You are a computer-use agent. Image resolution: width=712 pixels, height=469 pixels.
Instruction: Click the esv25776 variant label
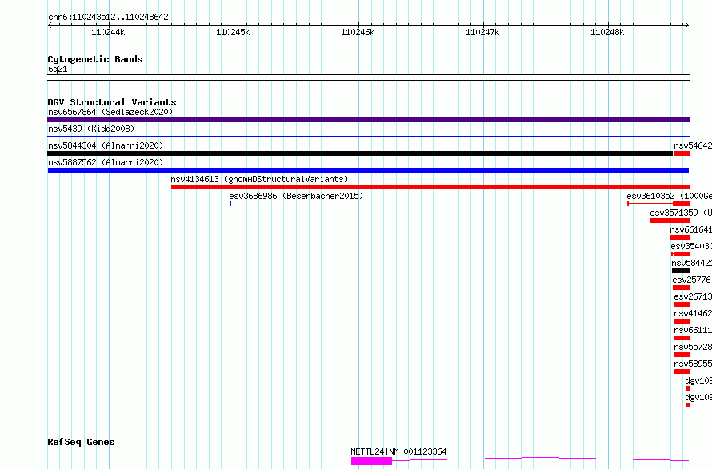[691, 280]
